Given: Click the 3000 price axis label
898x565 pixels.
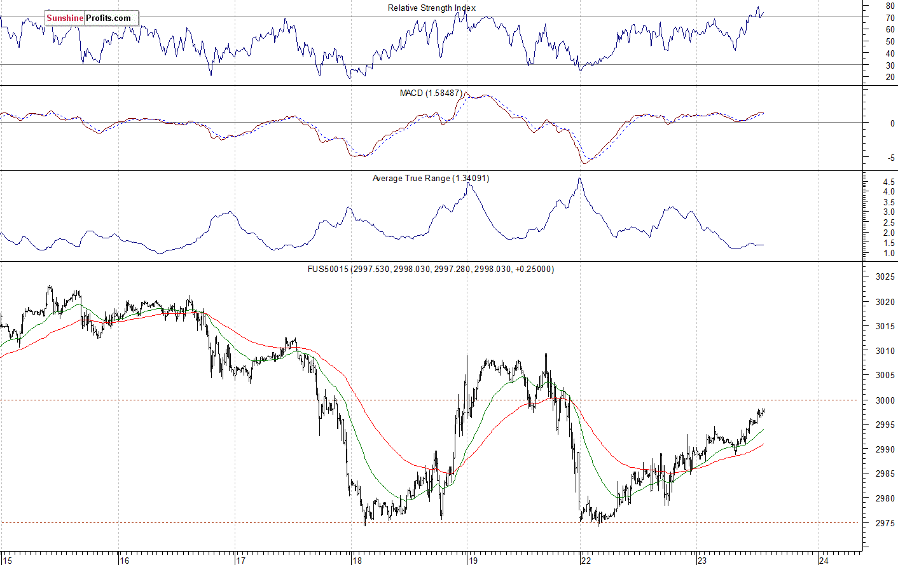Looking at the screenshot, I should [x=885, y=400].
